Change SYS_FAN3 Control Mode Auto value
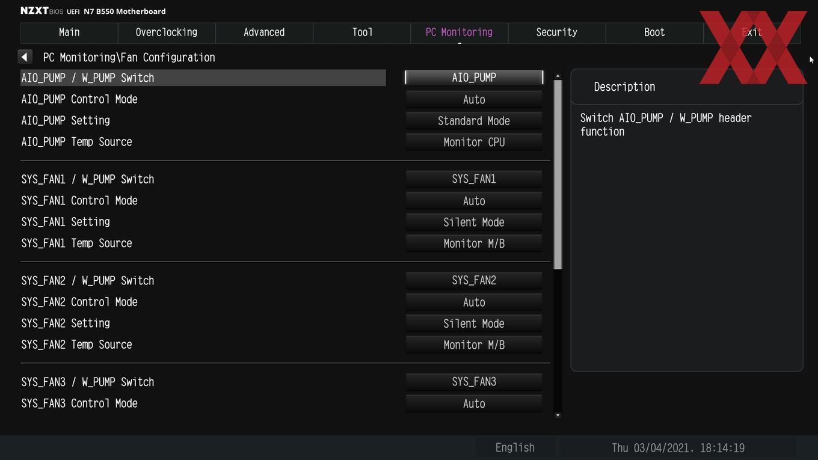 (474, 403)
